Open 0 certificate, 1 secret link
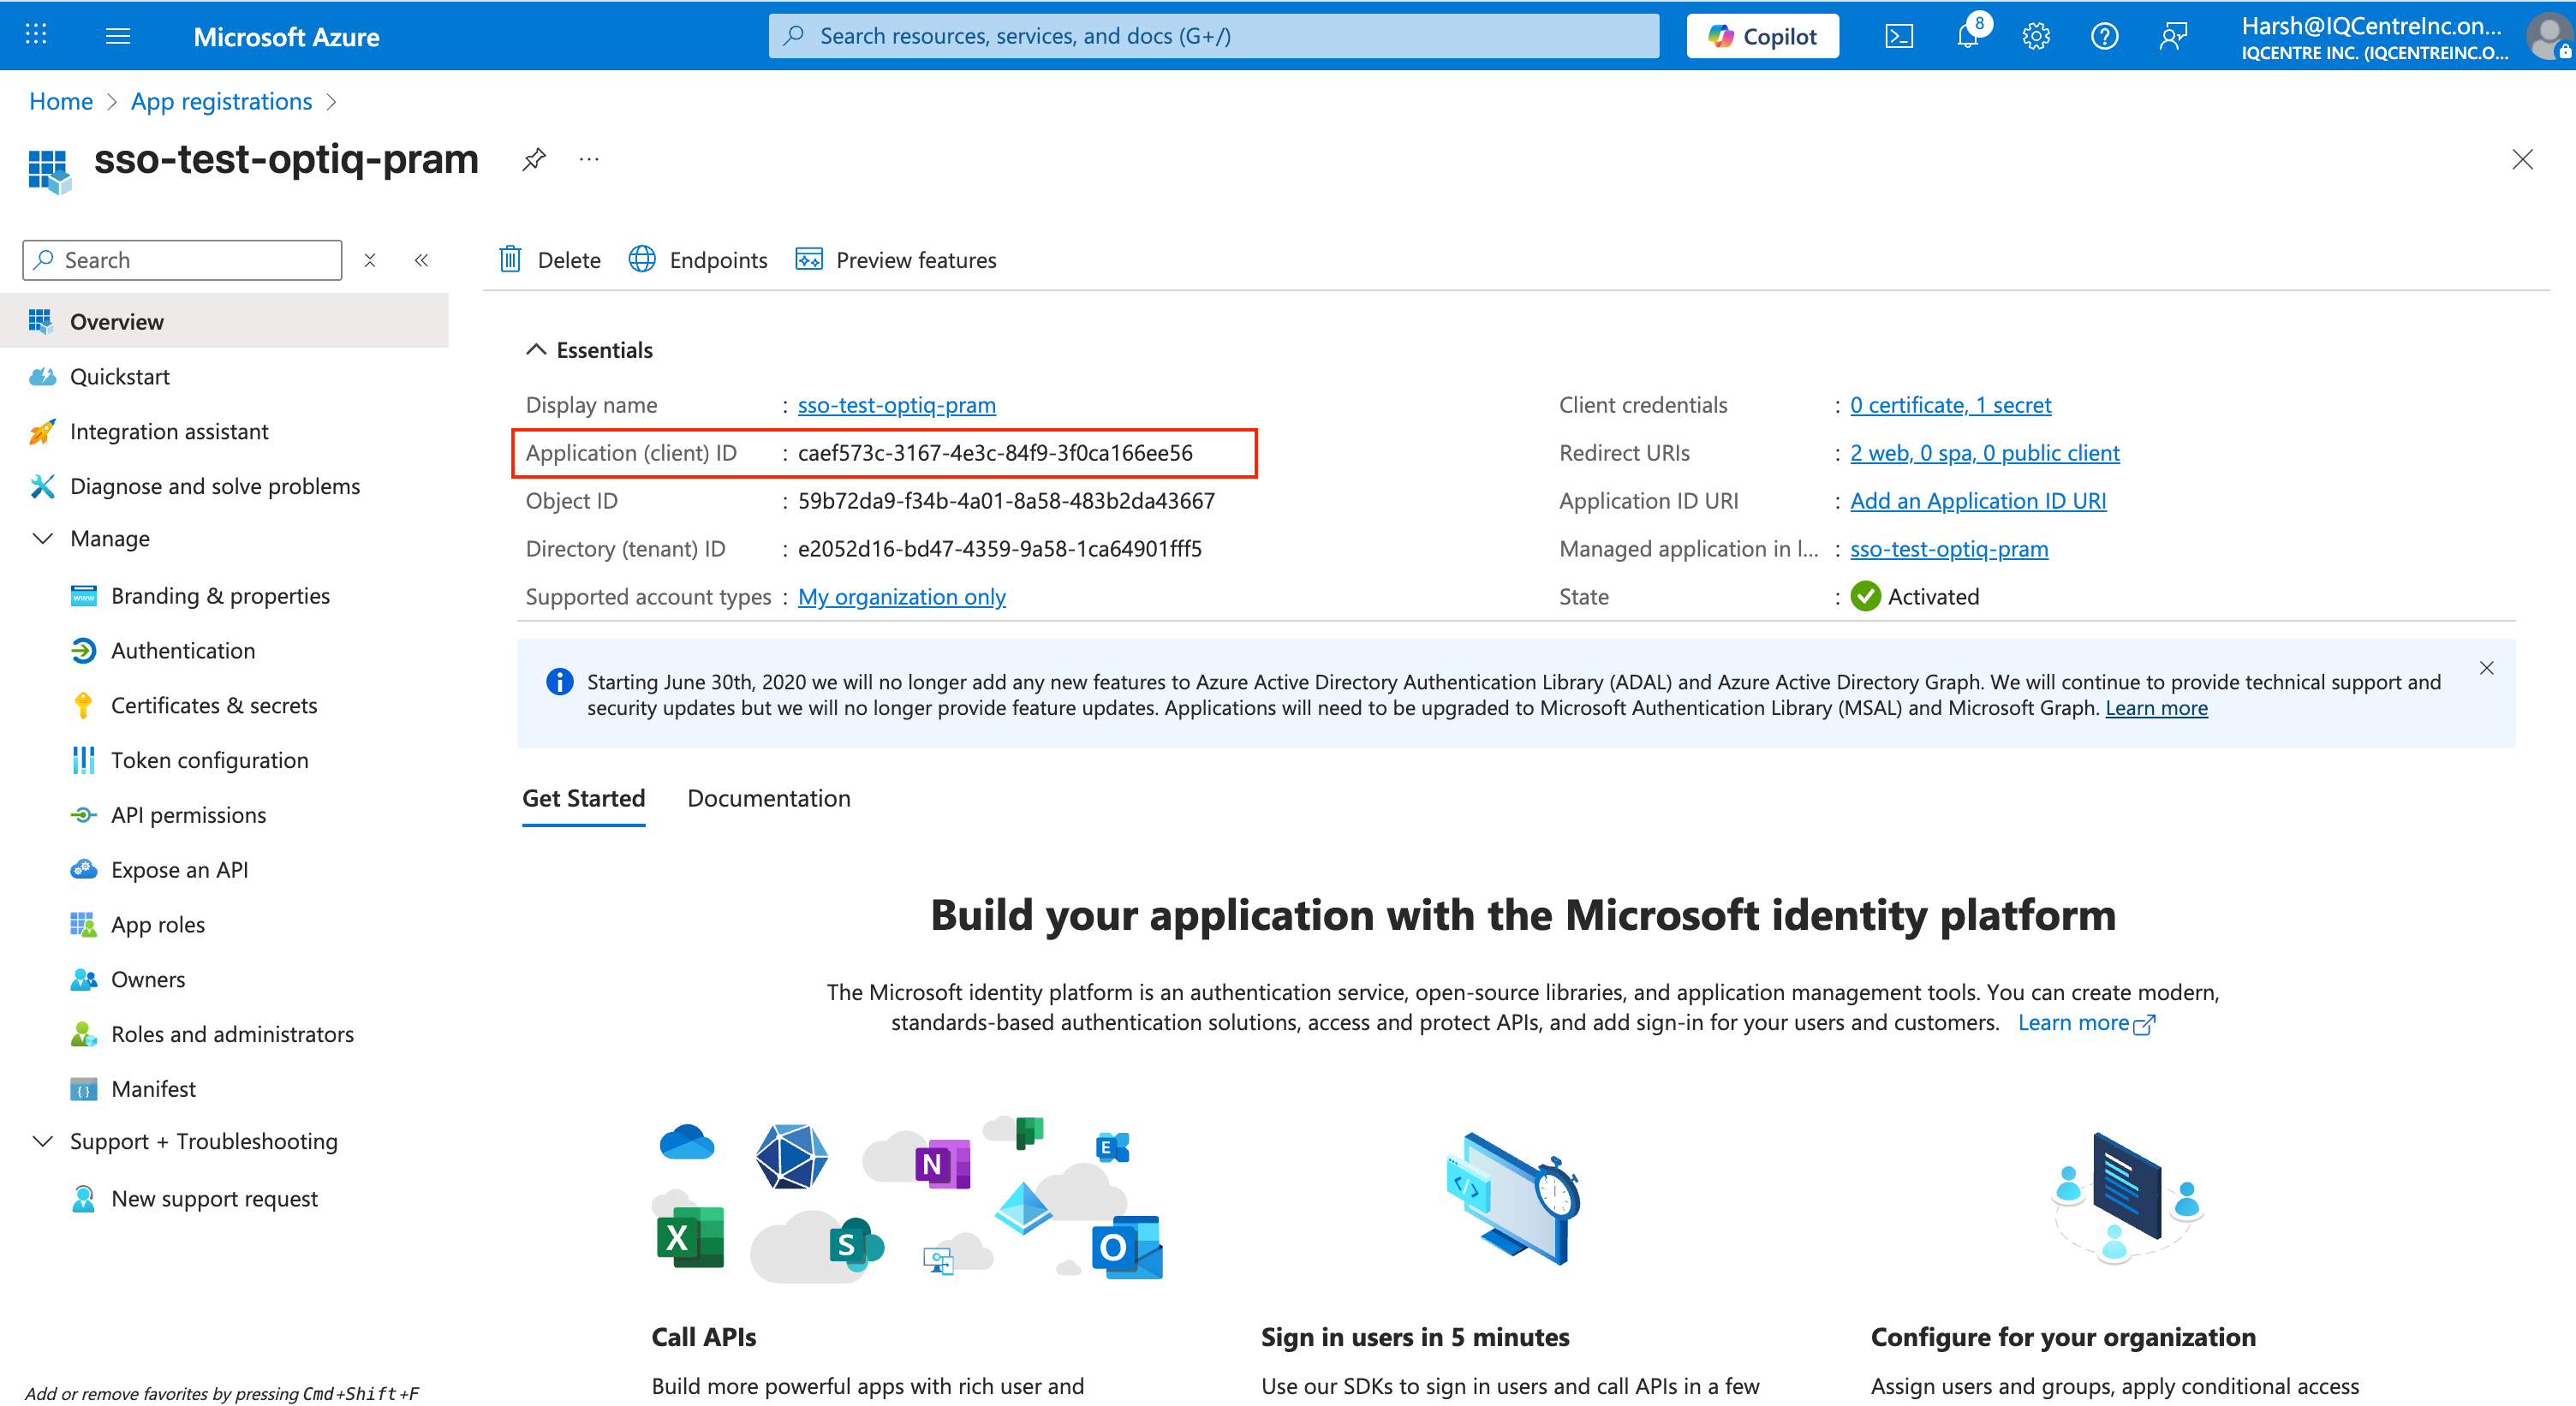Image resolution: width=2576 pixels, height=1406 pixels. [1950, 405]
